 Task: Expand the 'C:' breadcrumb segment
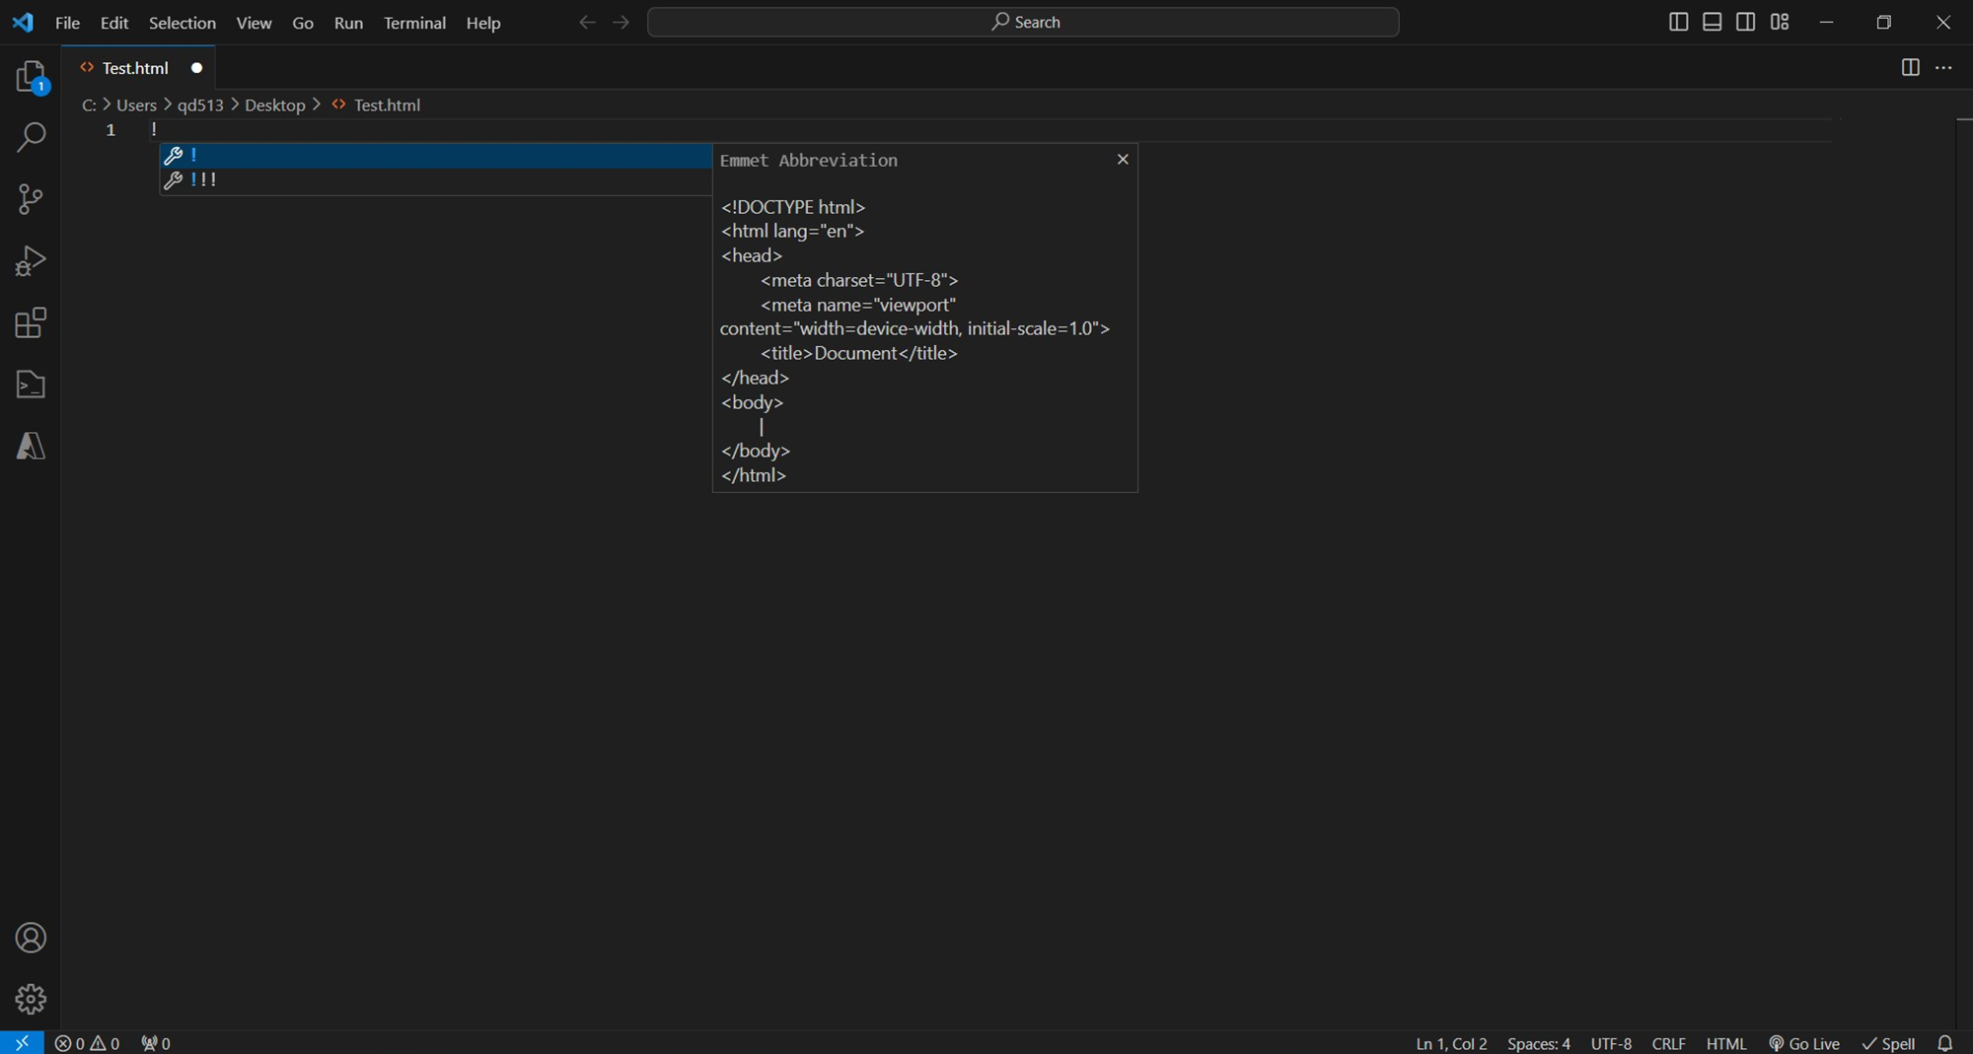pos(89,105)
